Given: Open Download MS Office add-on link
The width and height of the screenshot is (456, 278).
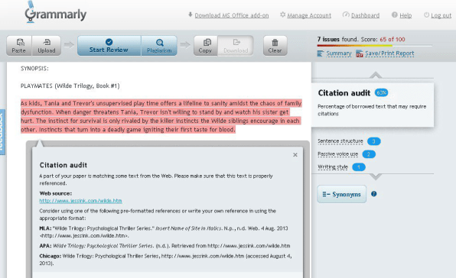Looking at the screenshot, I should (x=232, y=15).
